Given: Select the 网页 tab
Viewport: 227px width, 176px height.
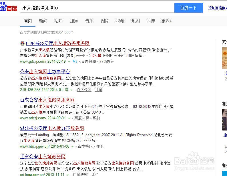Looking at the screenshot, I should 28,21.
